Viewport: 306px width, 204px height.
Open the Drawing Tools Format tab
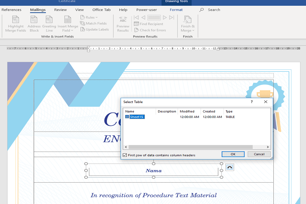point(176,10)
